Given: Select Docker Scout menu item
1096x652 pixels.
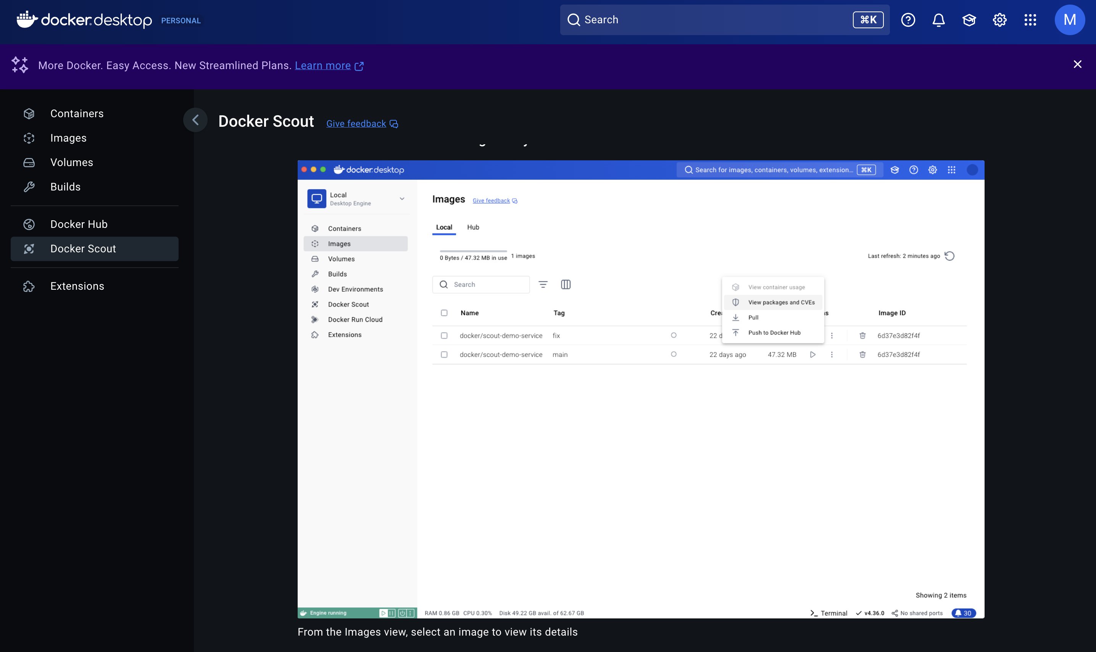Looking at the screenshot, I should (83, 249).
